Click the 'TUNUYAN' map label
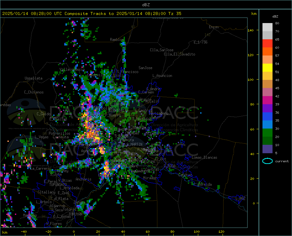The height and width of the screenshot is (236, 292). pyautogui.click(x=75, y=214)
